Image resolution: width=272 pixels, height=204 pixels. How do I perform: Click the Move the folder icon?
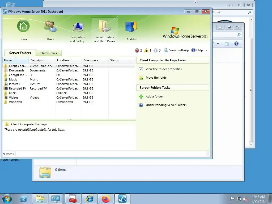141,78
